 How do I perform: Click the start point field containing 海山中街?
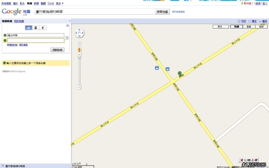click(36, 35)
